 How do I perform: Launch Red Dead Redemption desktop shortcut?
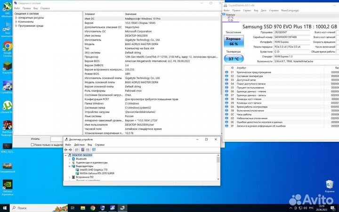tap(7, 128)
